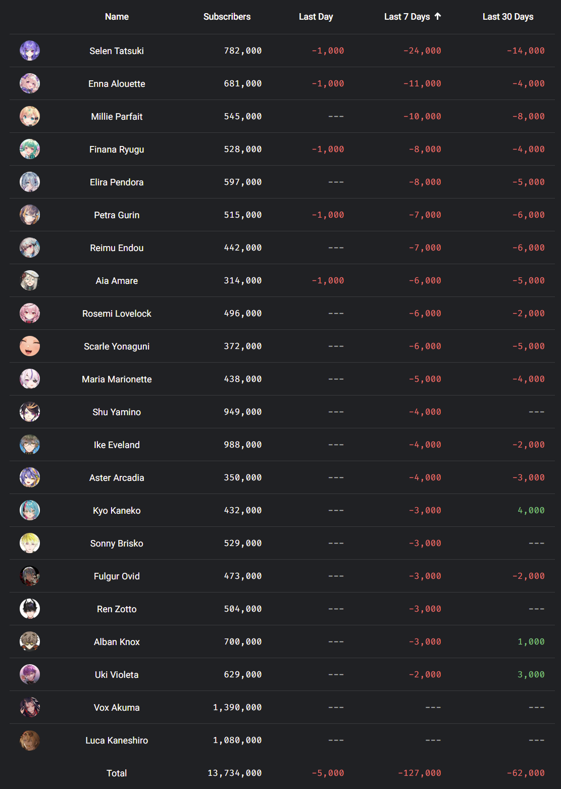Click Selen Tatsuki's avatar icon
561x789 pixels.
(x=30, y=51)
